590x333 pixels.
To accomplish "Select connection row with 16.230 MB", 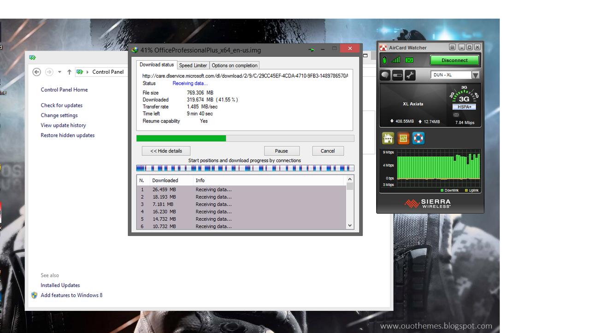I will pos(242,211).
